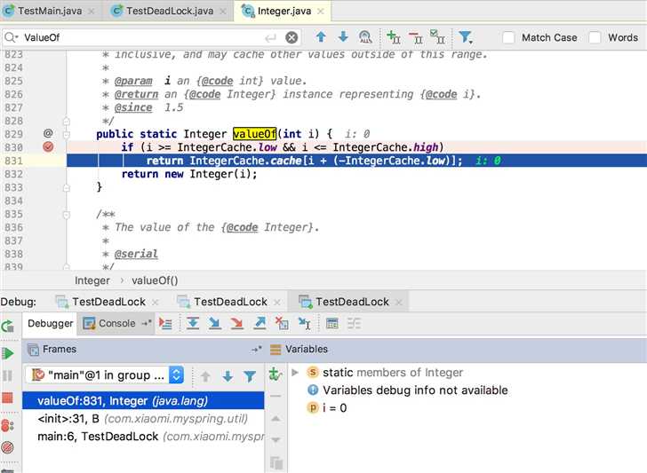Click frames filter funnel icon
647x473 pixels.
click(x=250, y=376)
